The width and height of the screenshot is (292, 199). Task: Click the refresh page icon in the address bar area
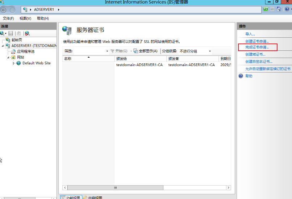266,9
